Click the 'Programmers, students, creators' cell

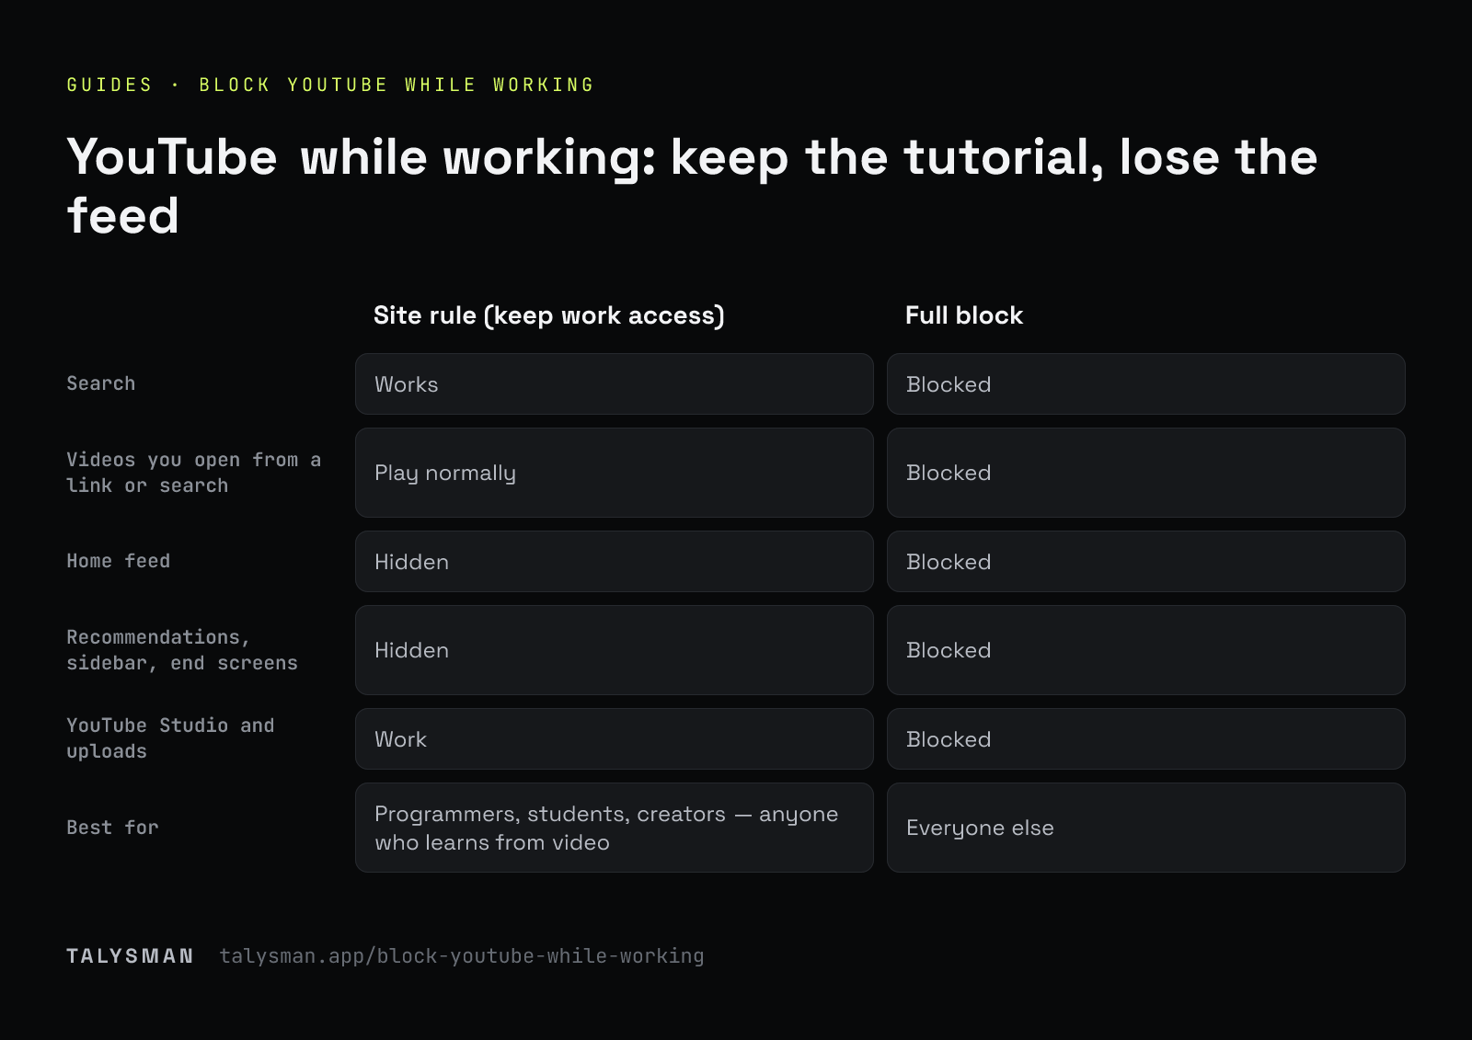pyautogui.click(x=615, y=828)
